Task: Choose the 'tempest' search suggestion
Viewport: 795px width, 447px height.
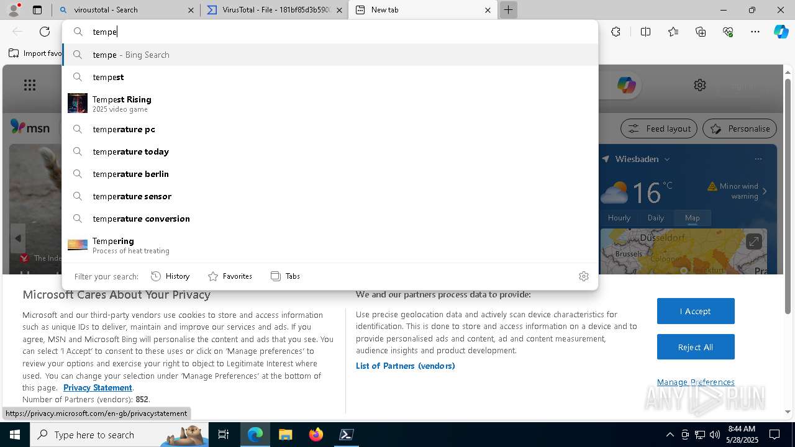Action: click(x=330, y=77)
